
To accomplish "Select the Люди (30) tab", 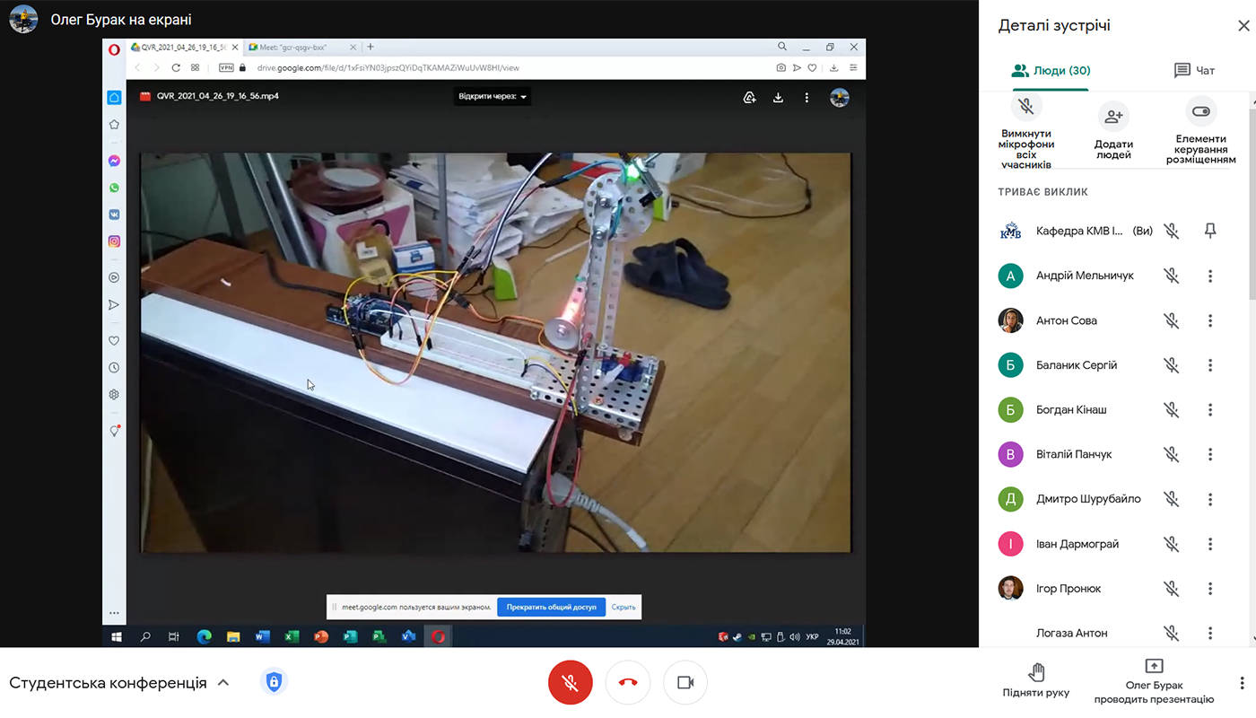I will (x=1051, y=70).
